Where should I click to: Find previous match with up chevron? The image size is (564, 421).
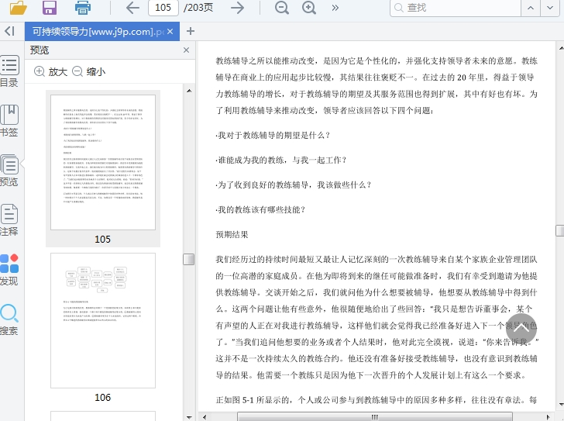531,8
